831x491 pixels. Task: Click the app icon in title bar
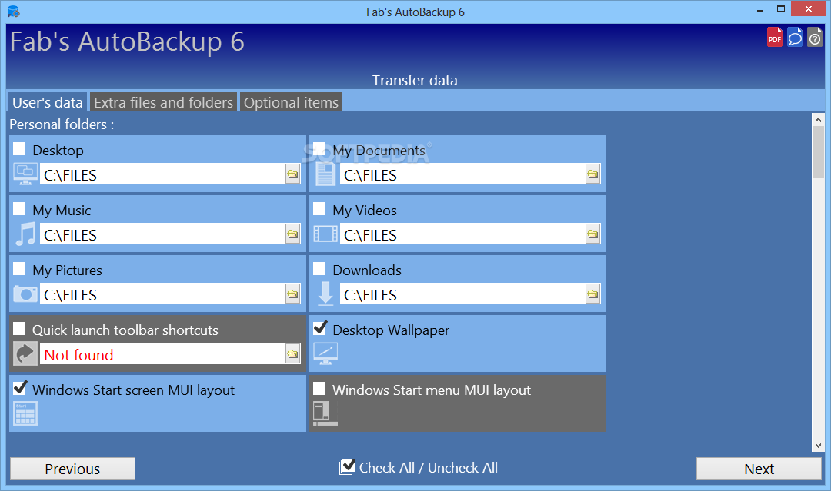pyautogui.click(x=13, y=11)
